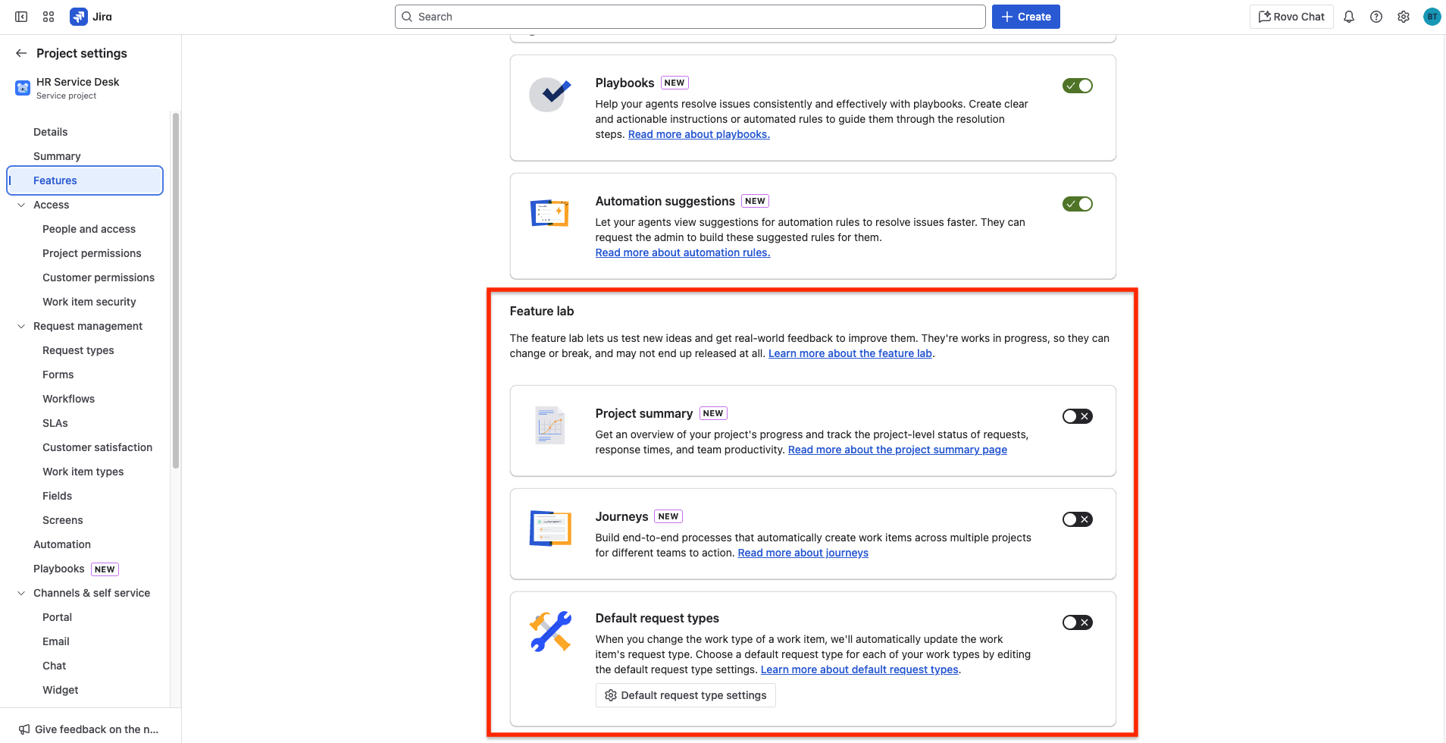Image resolution: width=1446 pixels, height=743 pixels.
Task: Disable the Automation suggestions toggle
Action: click(1078, 204)
